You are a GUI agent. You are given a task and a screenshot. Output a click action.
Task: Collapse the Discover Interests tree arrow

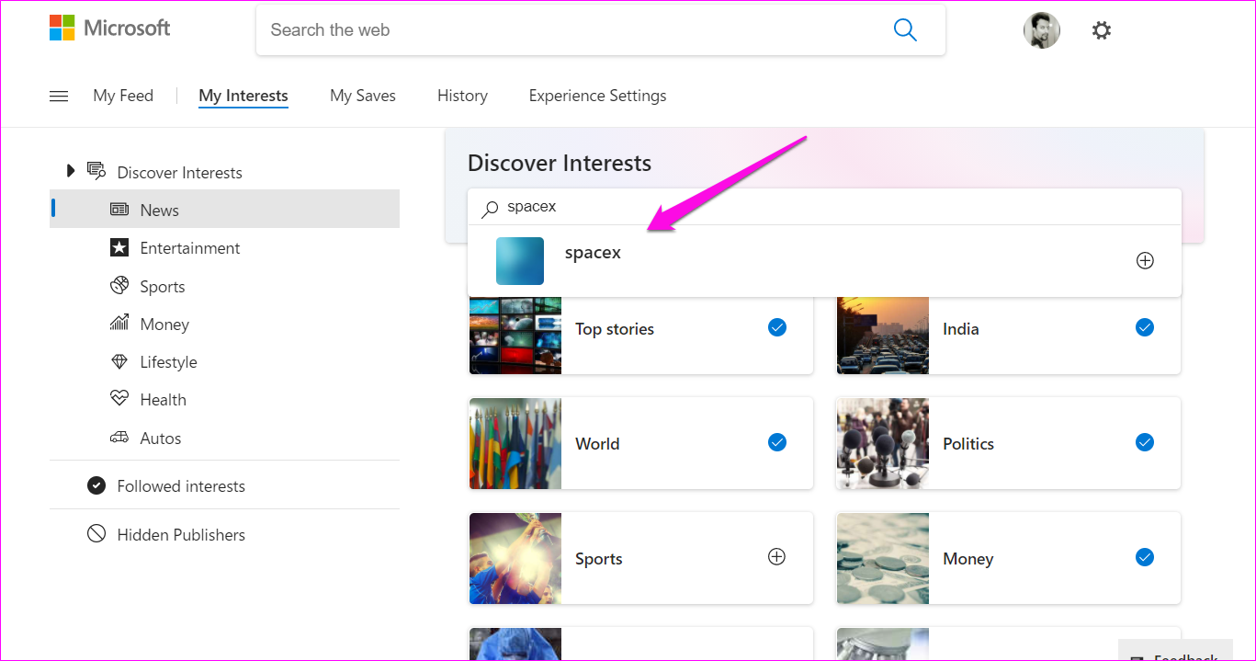point(71,171)
